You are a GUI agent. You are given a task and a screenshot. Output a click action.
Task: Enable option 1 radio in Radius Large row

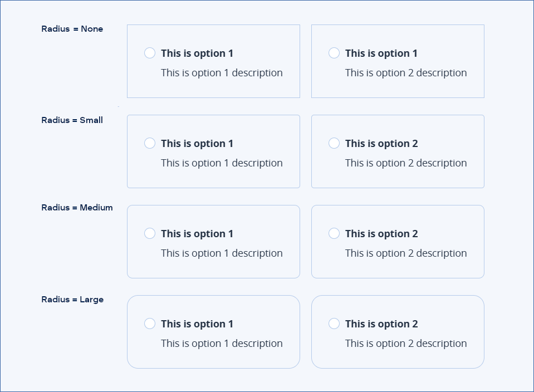point(150,324)
